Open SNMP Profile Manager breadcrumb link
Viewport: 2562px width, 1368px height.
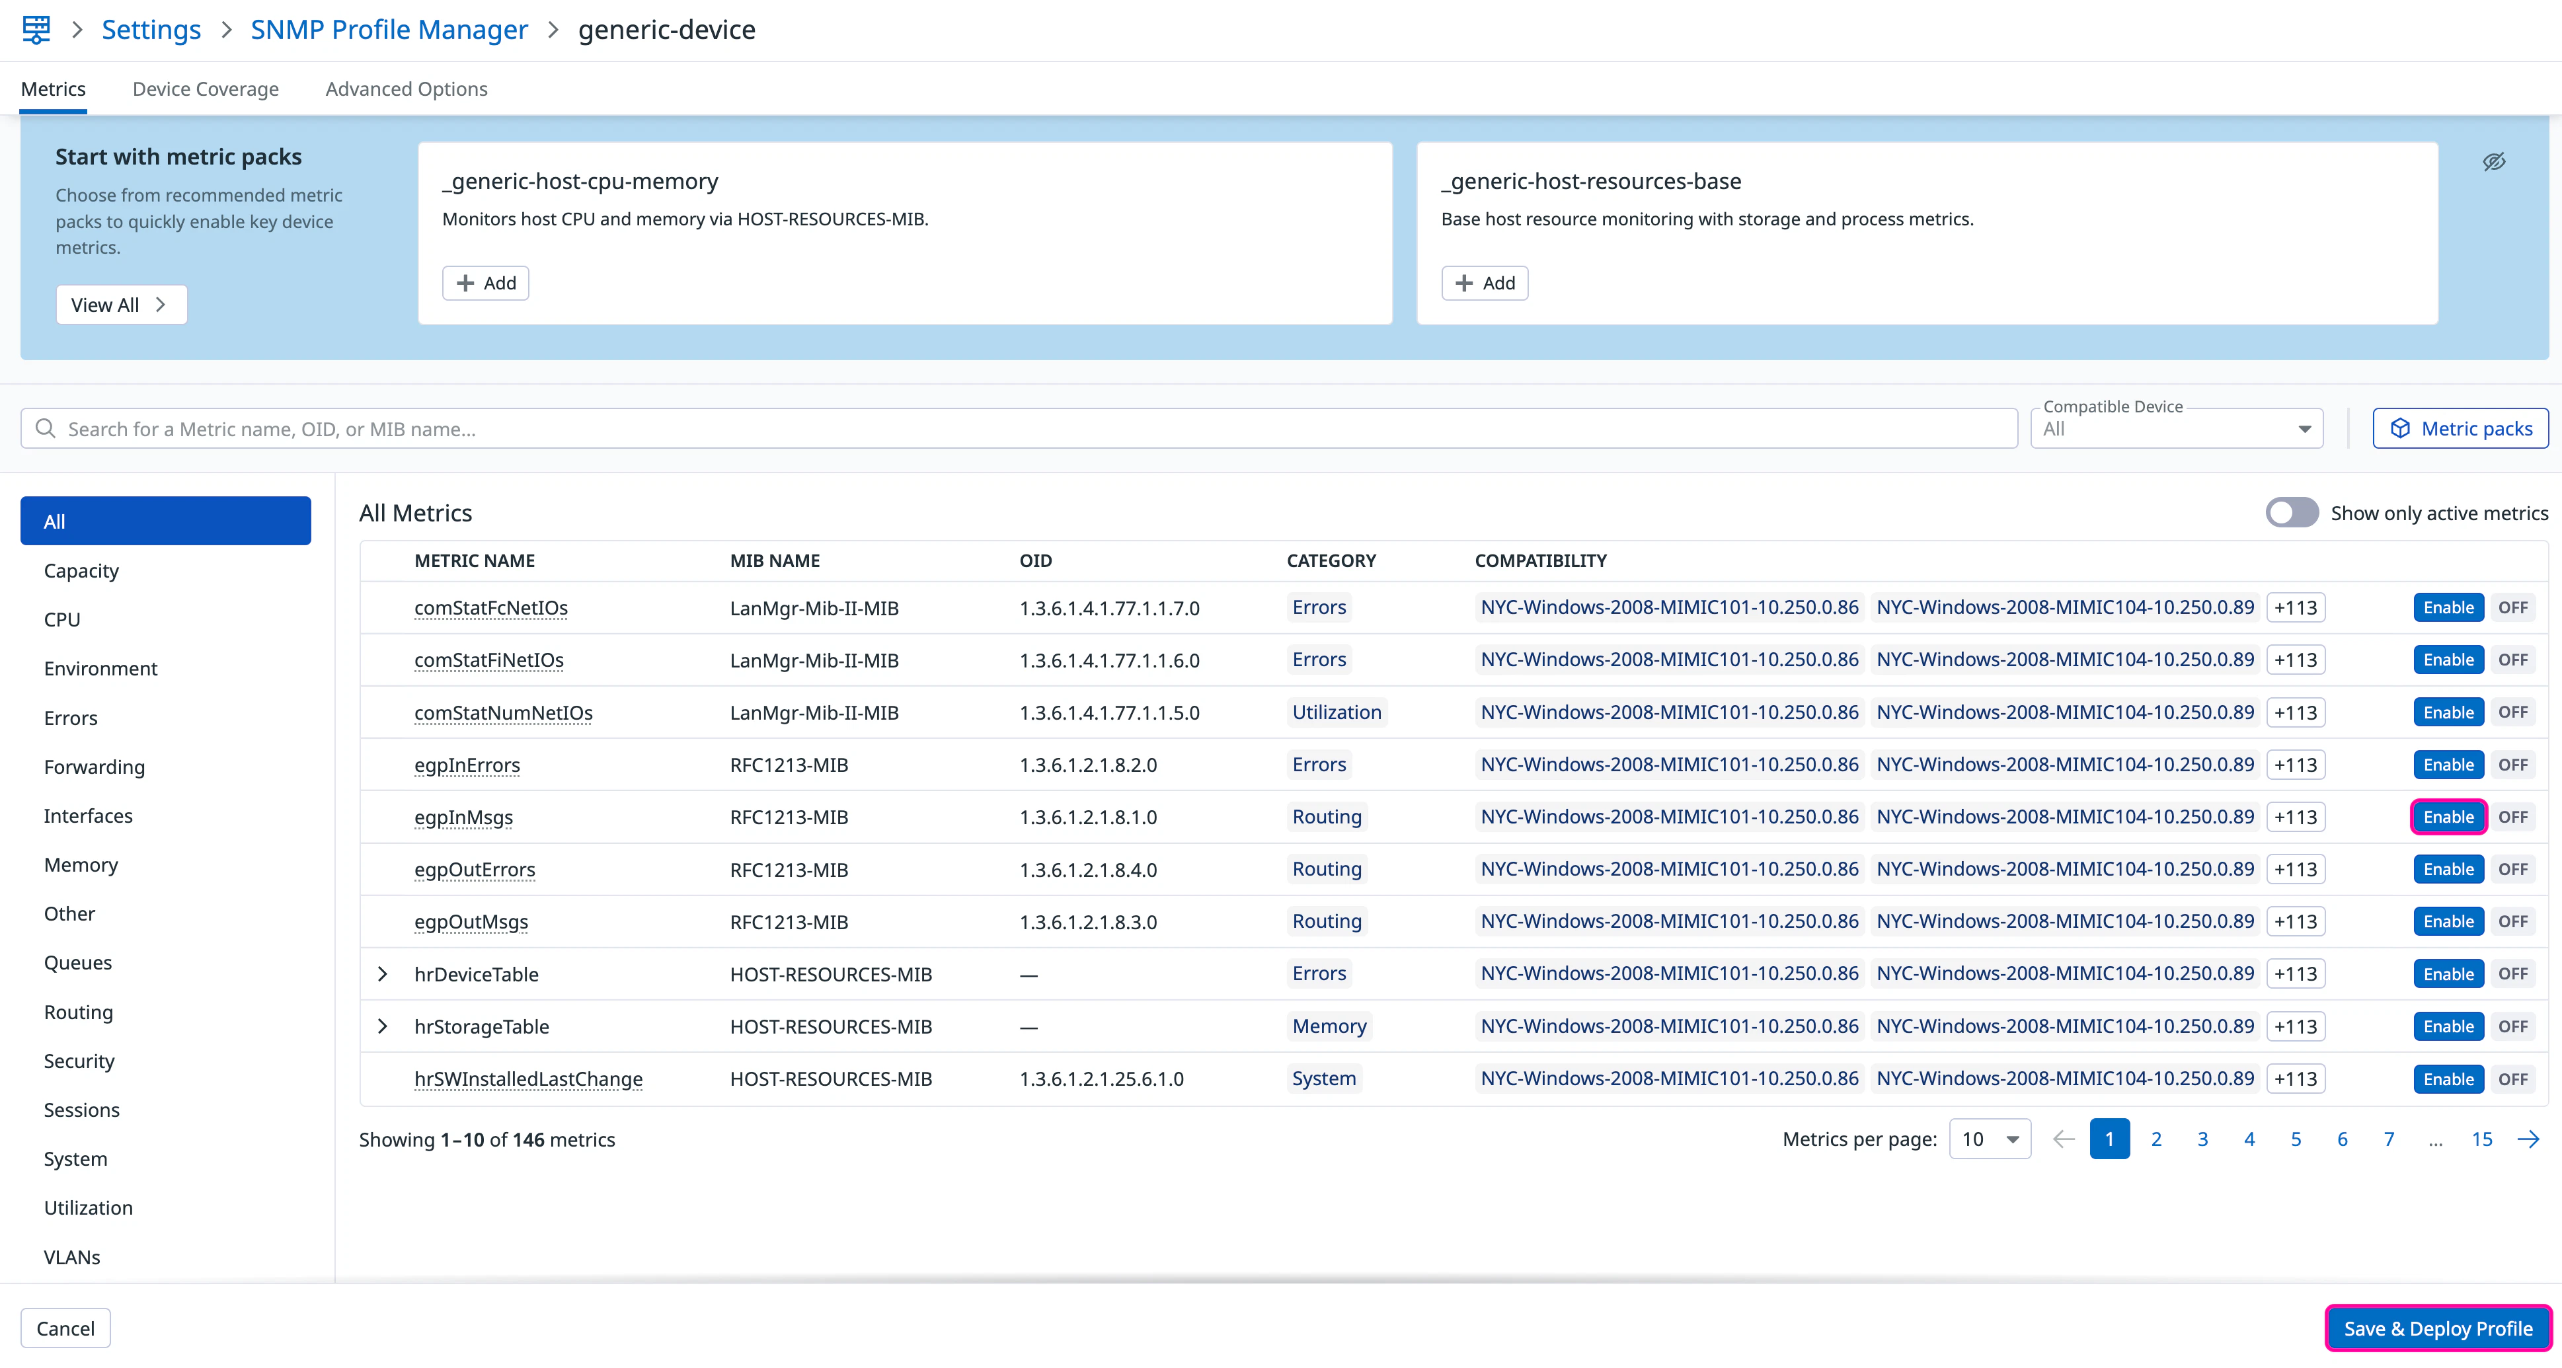point(388,30)
